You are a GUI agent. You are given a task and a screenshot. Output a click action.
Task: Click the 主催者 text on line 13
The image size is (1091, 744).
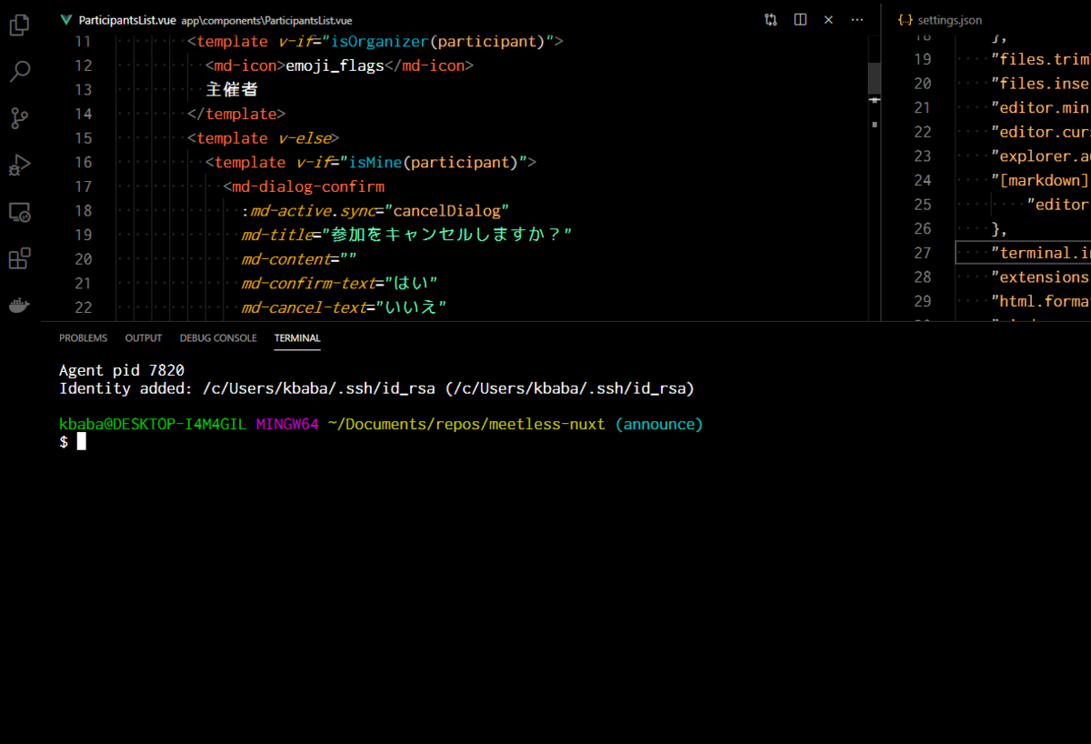(232, 89)
